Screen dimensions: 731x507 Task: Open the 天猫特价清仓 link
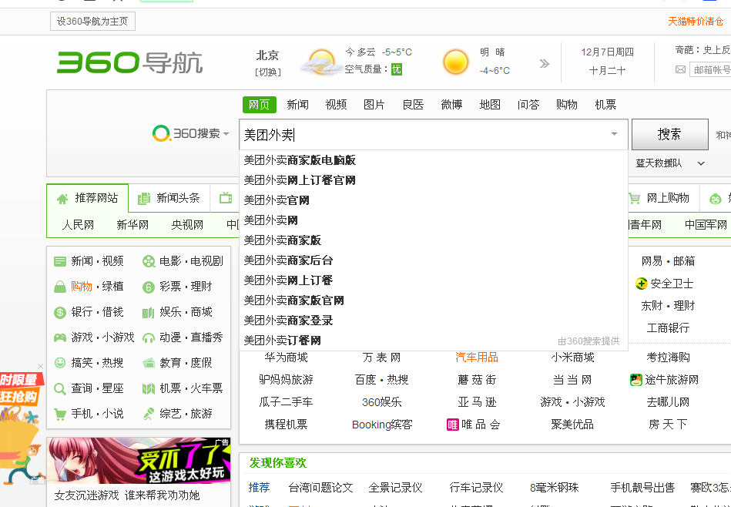pyautogui.click(x=696, y=22)
